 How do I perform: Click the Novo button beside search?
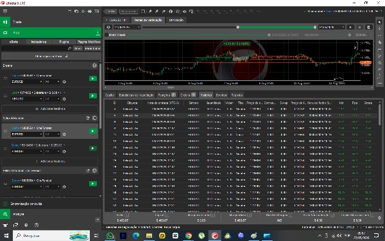pos(78,48)
